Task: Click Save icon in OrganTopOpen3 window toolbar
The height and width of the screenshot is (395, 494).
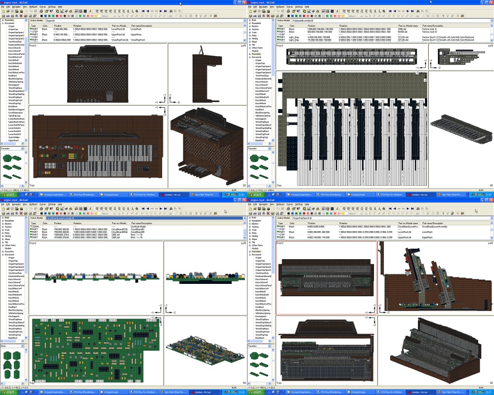Action: pos(259,208)
